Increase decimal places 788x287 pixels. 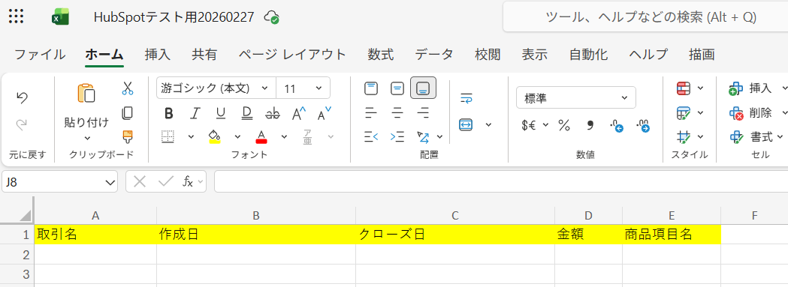point(617,125)
